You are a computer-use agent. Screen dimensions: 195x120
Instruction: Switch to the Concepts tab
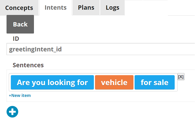19,8
